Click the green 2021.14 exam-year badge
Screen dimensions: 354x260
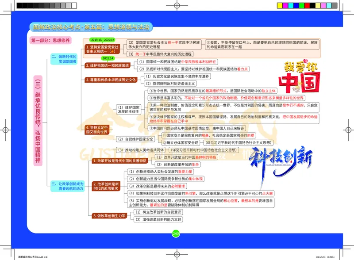[108, 58]
